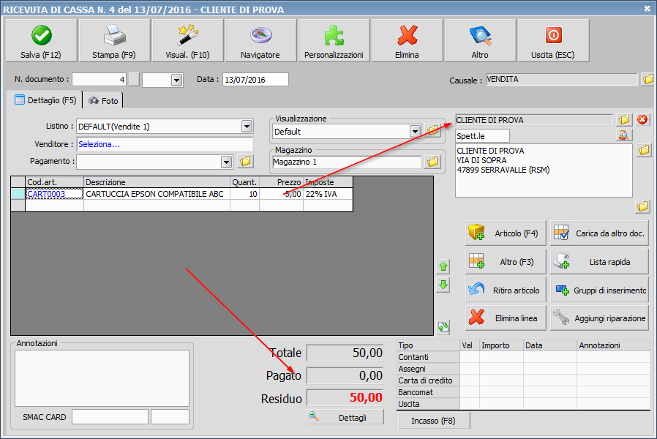The width and height of the screenshot is (657, 439).
Task: Move line up with green arrow
Action: (443, 266)
